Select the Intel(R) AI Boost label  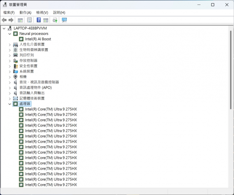click(38, 39)
